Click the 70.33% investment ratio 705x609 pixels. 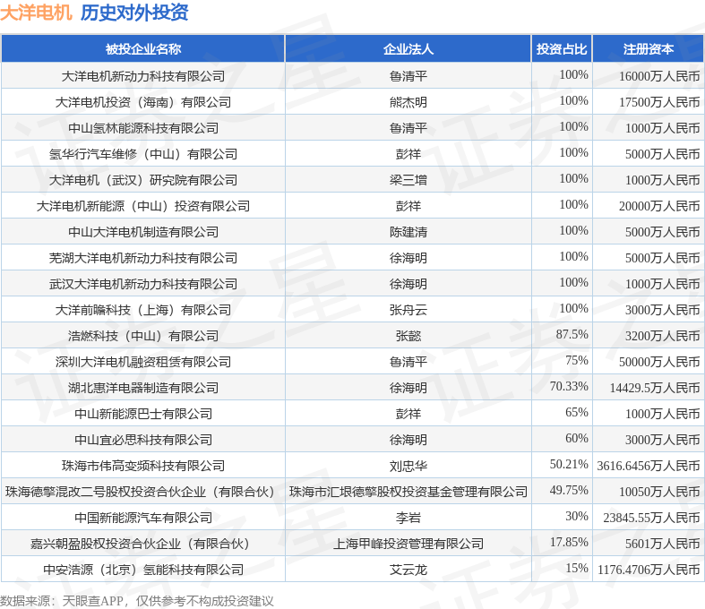pyautogui.click(x=569, y=387)
